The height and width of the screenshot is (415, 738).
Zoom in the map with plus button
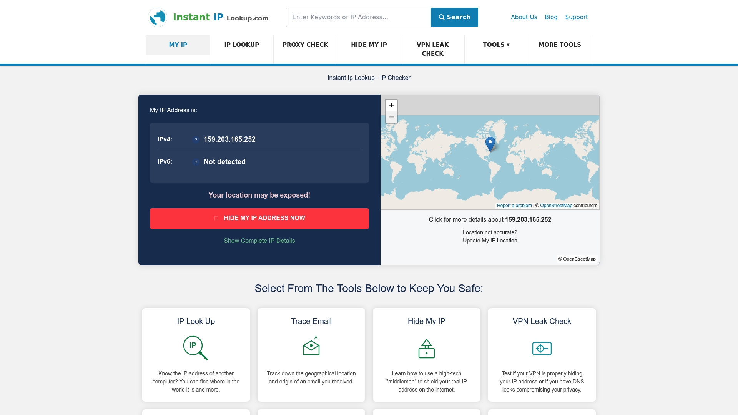[x=391, y=105]
